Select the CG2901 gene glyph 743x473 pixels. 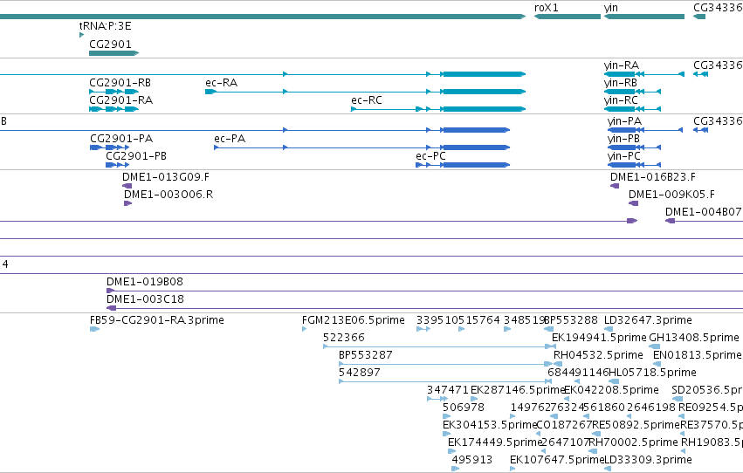click(114, 53)
